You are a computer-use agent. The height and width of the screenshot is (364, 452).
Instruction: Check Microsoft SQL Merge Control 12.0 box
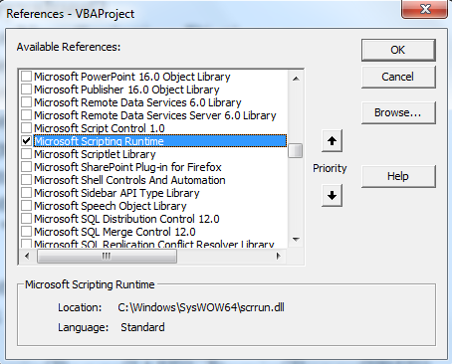[27, 232]
